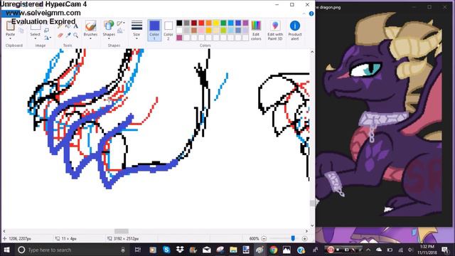Click the Resize icon in Image group
455x256 pixels.
46,30
